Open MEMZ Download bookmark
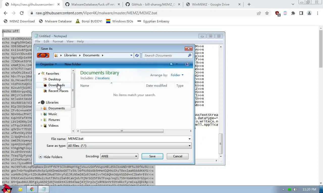The width and height of the screenshot is (323, 193). [19, 21]
